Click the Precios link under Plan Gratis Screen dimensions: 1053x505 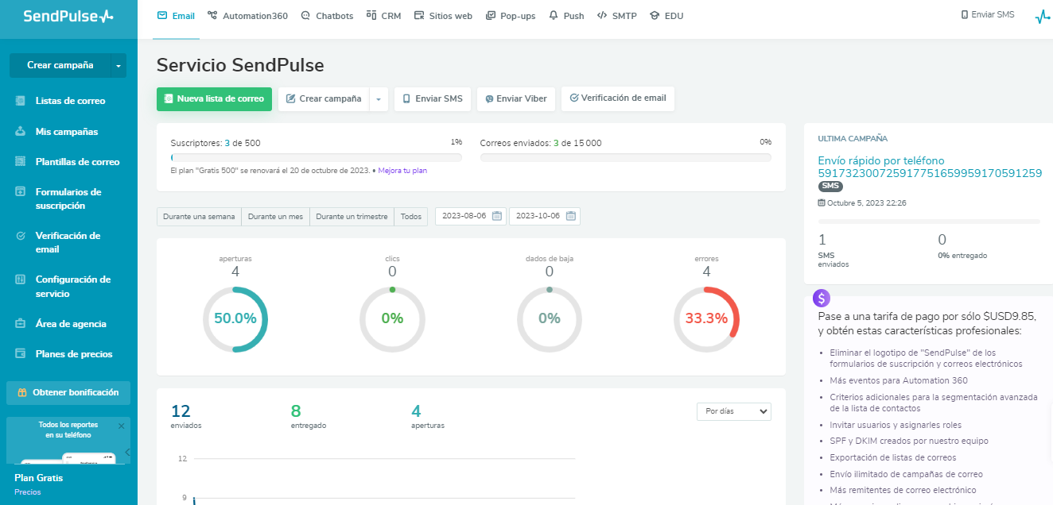point(27,492)
